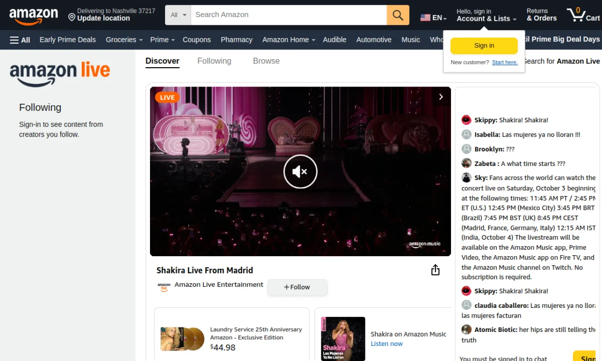This screenshot has width=602, height=361.
Task: Switch to the Browse tab
Action: (266, 61)
